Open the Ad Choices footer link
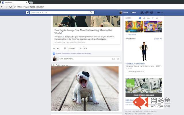 click(x=140, y=114)
